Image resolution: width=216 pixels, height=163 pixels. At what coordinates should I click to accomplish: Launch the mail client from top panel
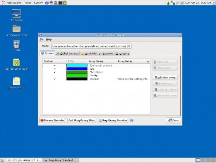click(x=51, y=3)
